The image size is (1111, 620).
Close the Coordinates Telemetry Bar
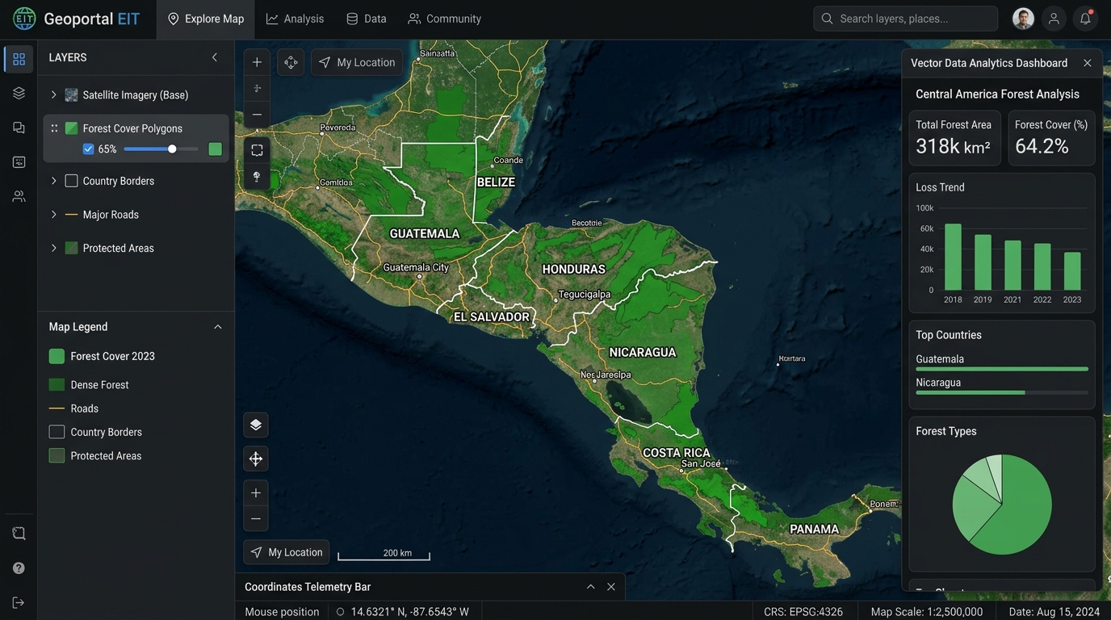coord(611,587)
